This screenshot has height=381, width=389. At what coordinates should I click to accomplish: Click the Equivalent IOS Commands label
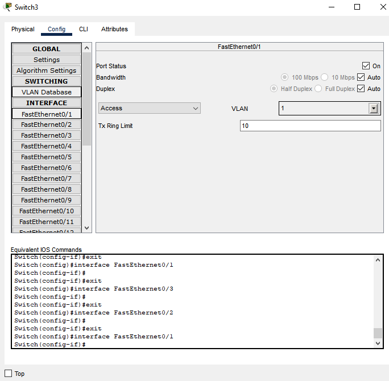[46, 250]
